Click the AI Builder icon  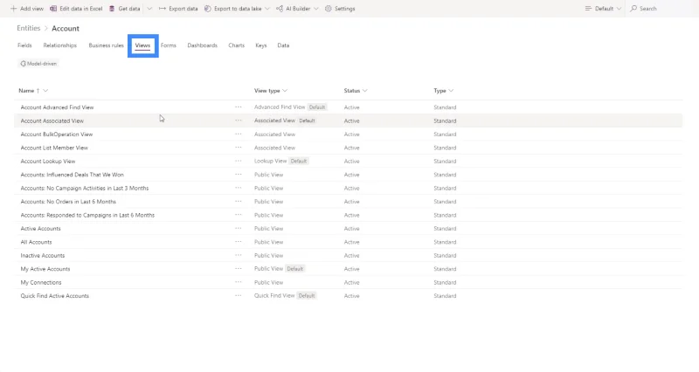tap(280, 9)
